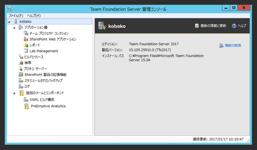Viewport: 257px width, 150px height.
Task: Minimize the management console window
Action: (x=226, y=8)
